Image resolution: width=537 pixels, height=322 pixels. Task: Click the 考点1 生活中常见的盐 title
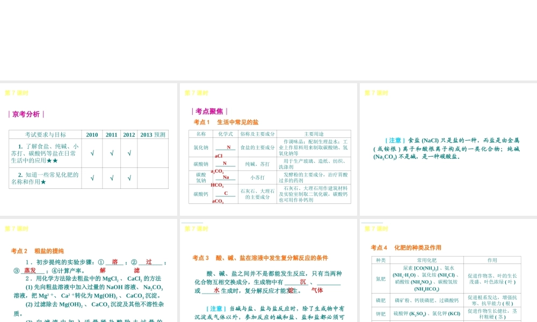(x=226, y=122)
